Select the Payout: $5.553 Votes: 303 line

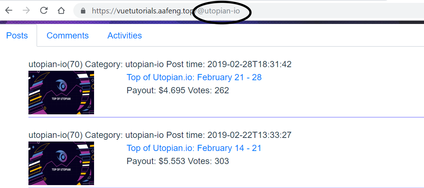[178, 161]
